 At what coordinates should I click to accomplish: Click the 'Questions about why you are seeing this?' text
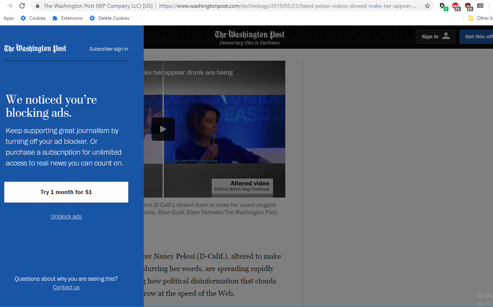pos(66,279)
